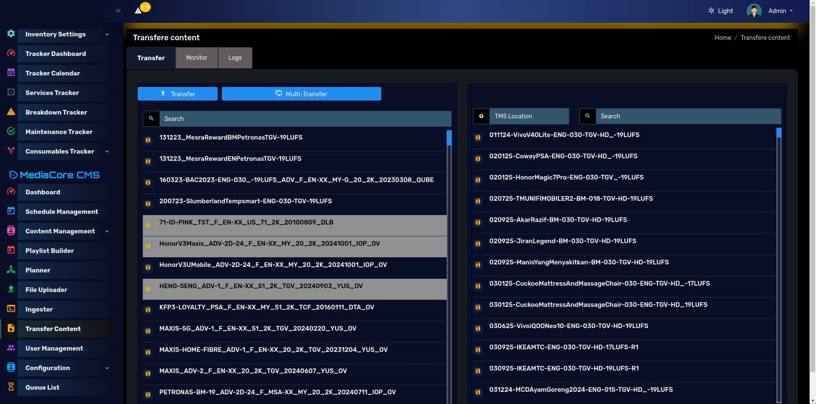The width and height of the screenshot is (816, 404).
Task: Switch to the Monitor tab
Action: click(x=196, y=58)
